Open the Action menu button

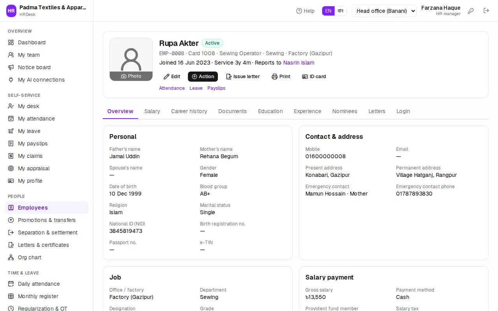203,77
